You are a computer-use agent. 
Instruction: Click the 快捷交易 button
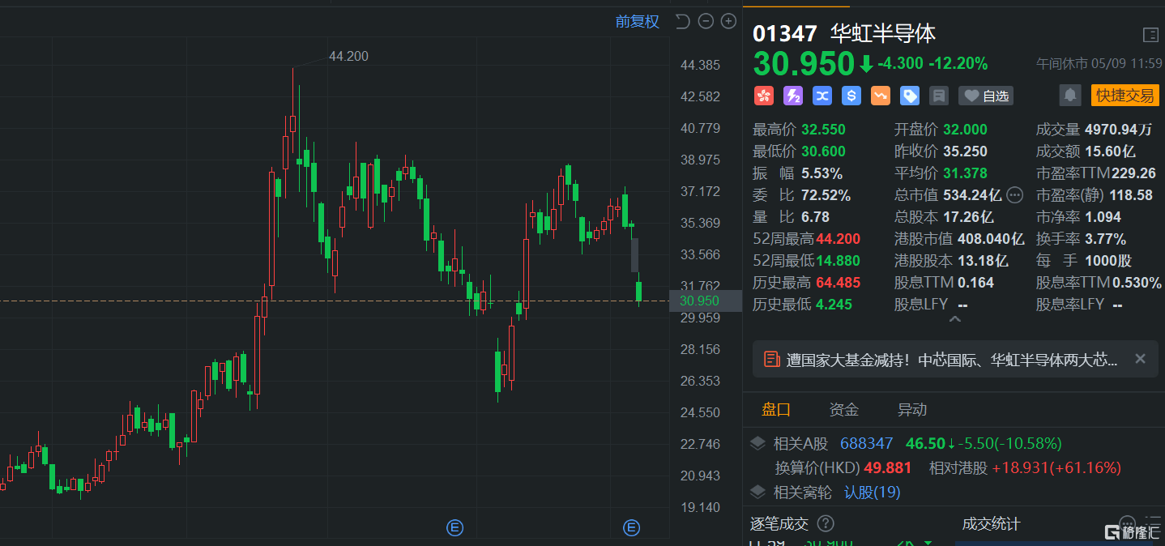point(1124,96)
